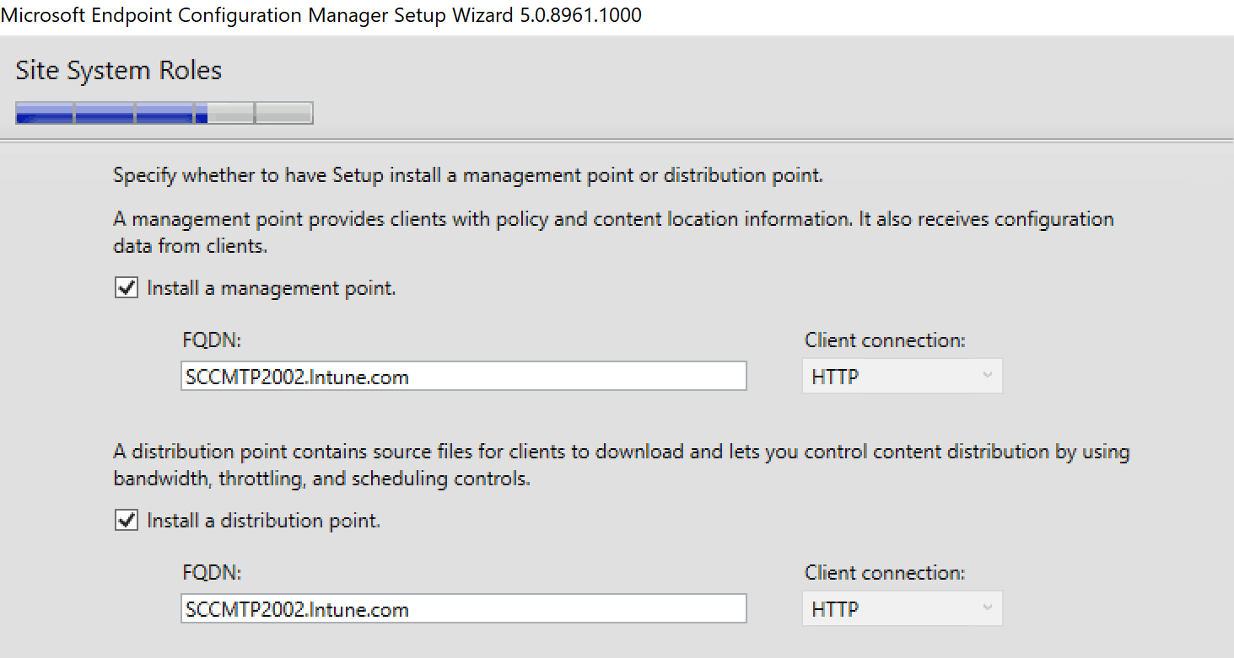Screen dimensions: 1234x658
Task: Click the Setup Wizard 5.0.8961.1000 window title
Action: 321,15
